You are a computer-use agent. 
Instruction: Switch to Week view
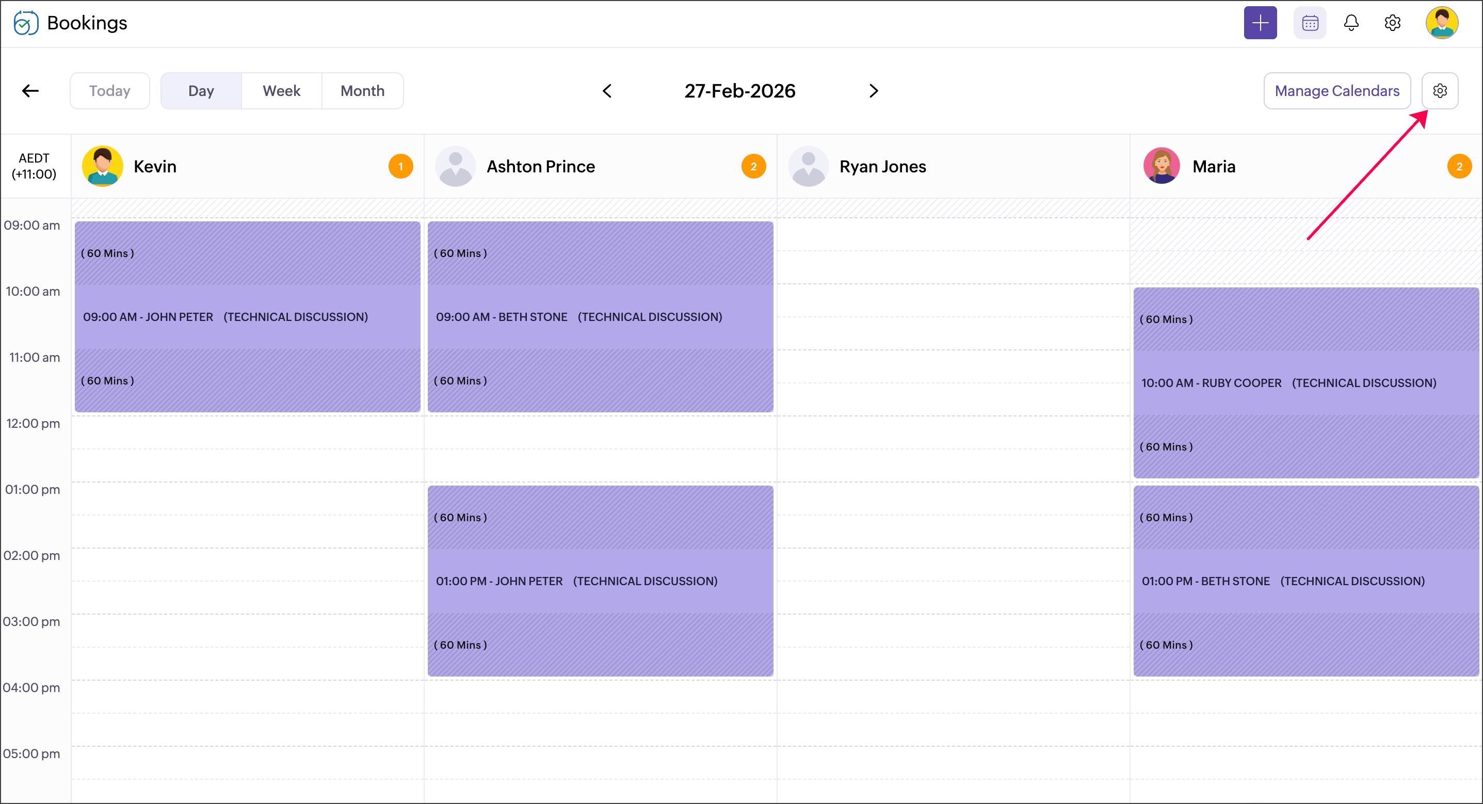pos(282,90)
